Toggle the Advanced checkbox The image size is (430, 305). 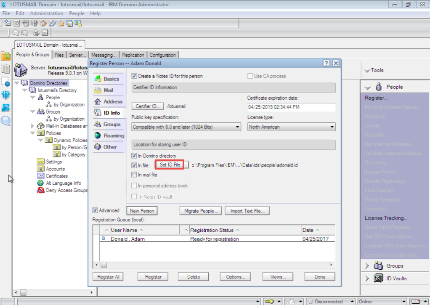(95, 210)
